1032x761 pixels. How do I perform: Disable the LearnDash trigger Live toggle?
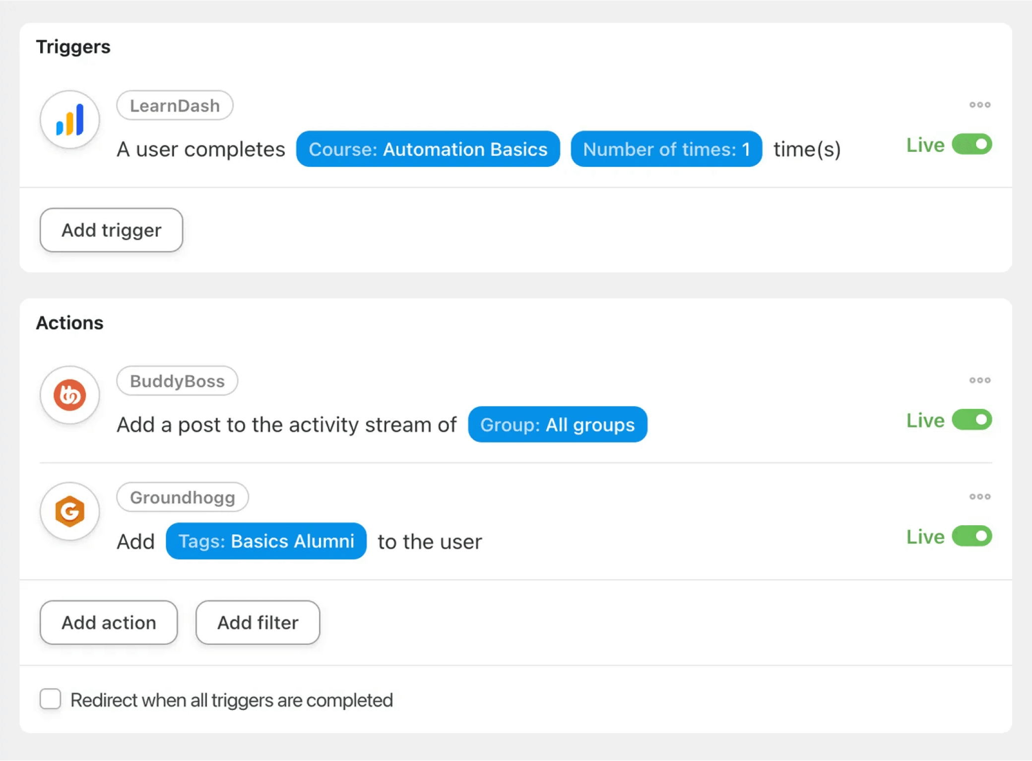(x=971, y=144)
